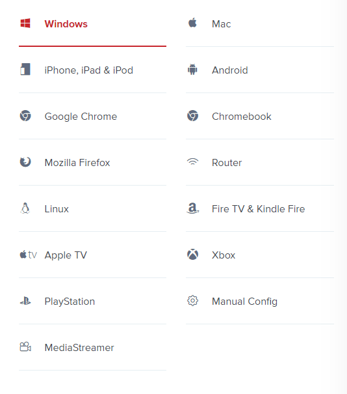Choose Google Chrome from the list
Image resolution: width=347 pixels, height=394 pixels.
point(92,117)
